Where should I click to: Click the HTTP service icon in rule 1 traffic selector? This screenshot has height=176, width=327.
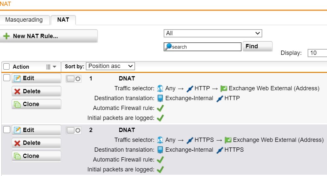[190, 89]
